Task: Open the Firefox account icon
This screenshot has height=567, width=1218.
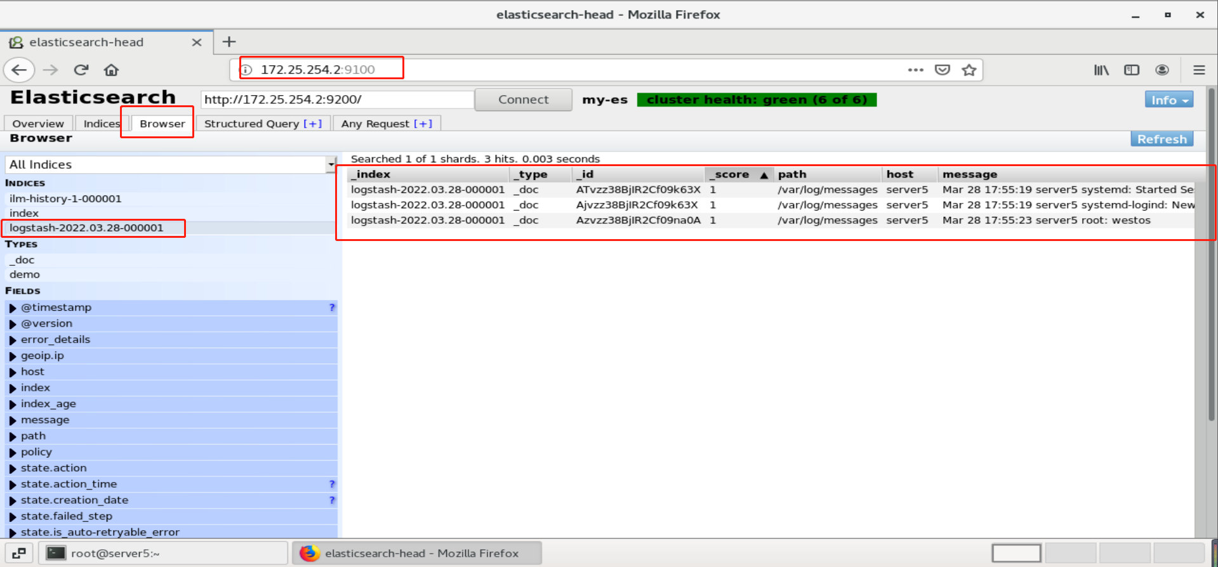Action: [1162, 70]
